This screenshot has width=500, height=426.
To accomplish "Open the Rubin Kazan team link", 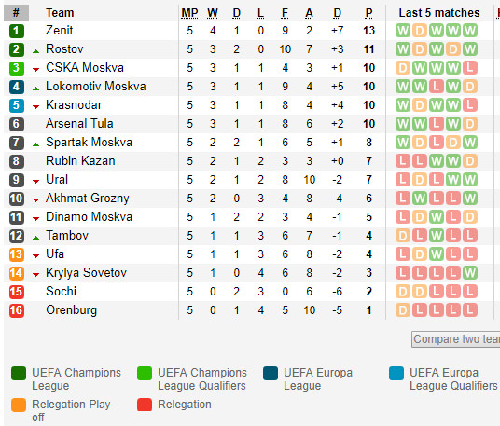I will (80, 161).
